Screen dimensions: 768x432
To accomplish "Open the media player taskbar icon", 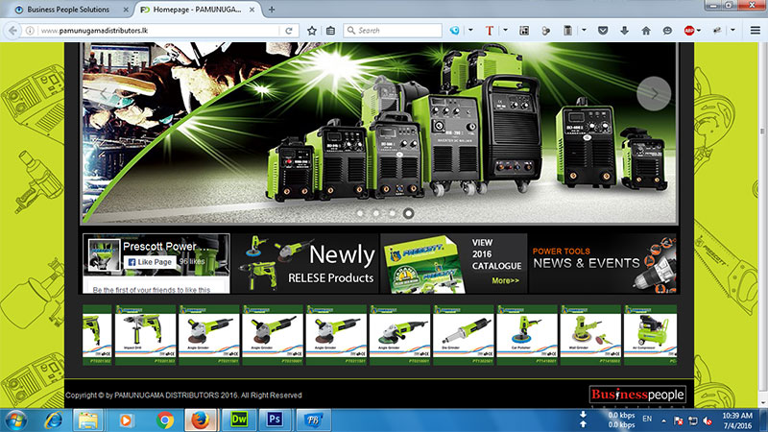I will pos(126,420).
